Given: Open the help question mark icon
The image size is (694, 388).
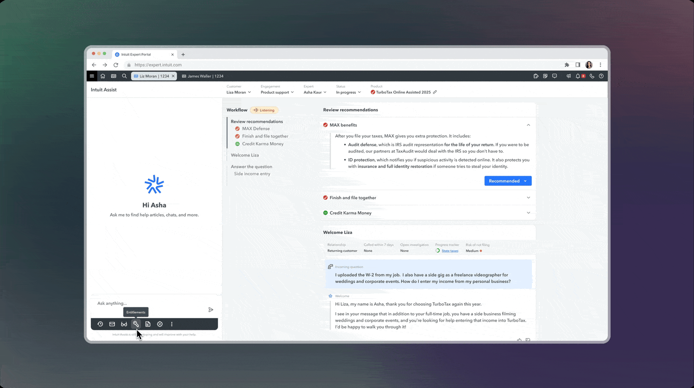Looking at the screenshot, I should pyautogui.click(x=601, y=76).
